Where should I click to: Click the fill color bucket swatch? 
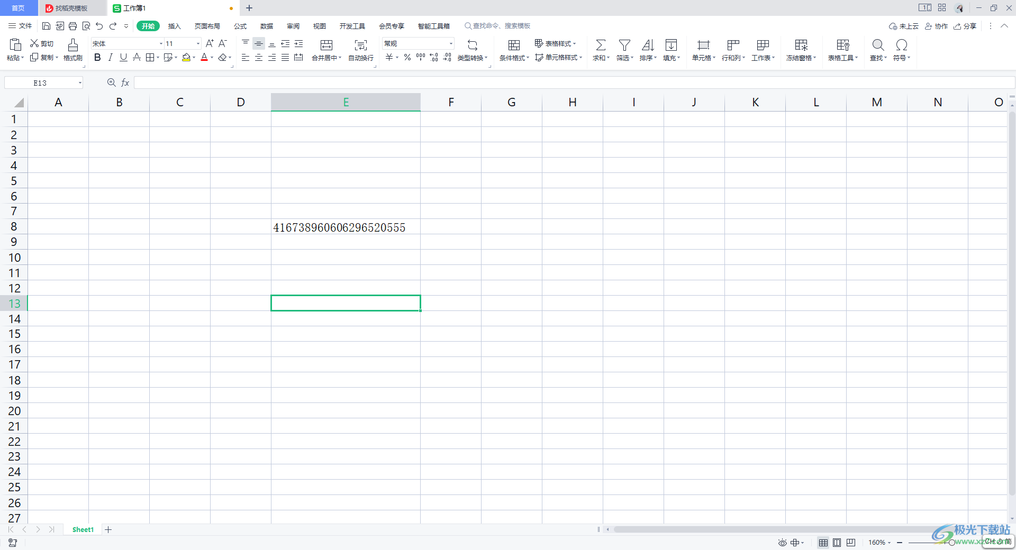tap(186, 57)
